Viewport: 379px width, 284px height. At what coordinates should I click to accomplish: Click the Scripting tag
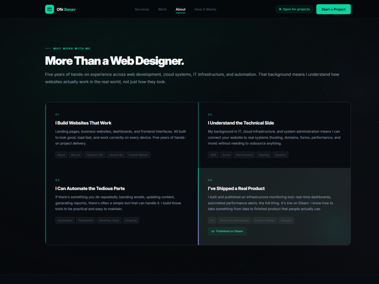click(131, 220)
